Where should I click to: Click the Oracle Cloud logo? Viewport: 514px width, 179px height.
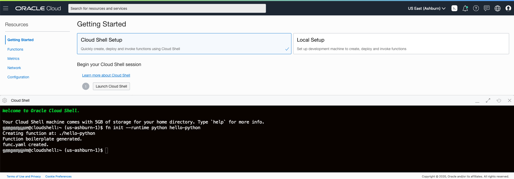point(38,8)
